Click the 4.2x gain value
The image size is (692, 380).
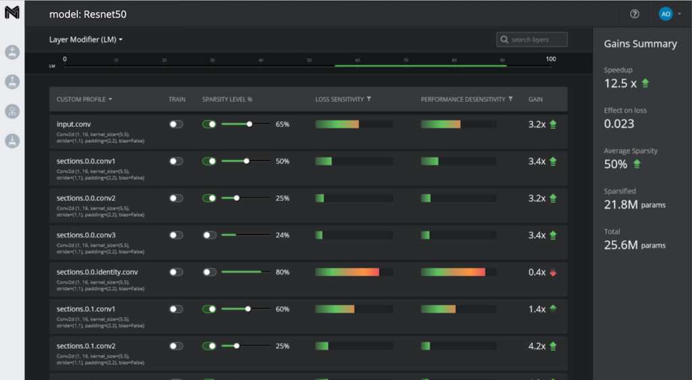click(x=537, y=346)
